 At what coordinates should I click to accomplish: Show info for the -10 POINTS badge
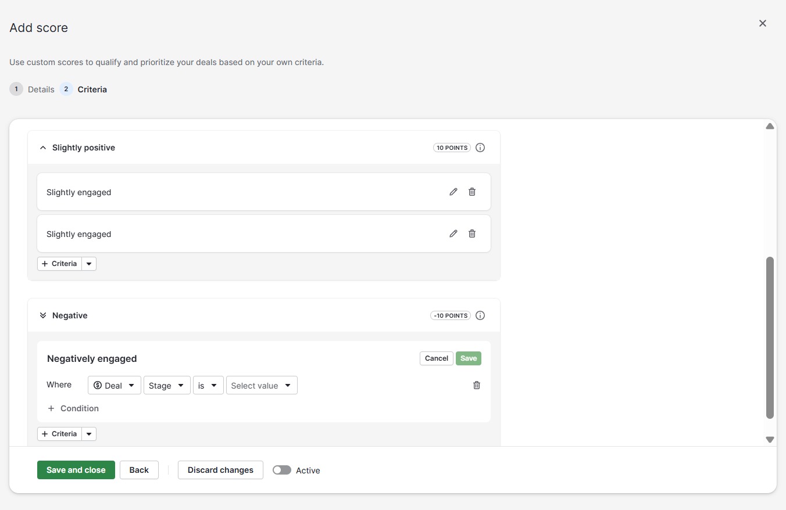click(480, 315)
